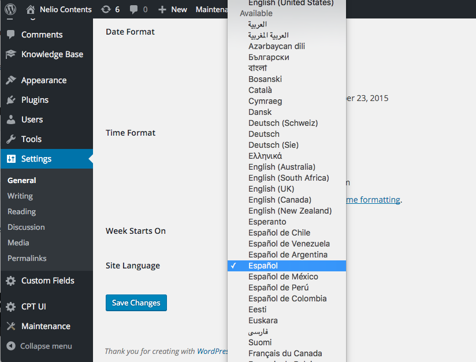Click the Save Changes button
Screen dimensions: 476x362
(136, 303)
